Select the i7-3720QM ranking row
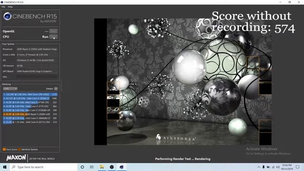The height and width of the screenshot is (171, 304). (30, 110)
